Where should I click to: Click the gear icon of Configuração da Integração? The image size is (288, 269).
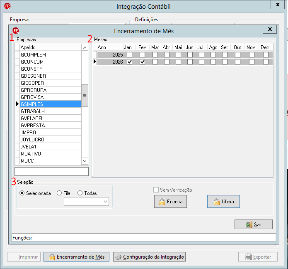coord(118,257)
